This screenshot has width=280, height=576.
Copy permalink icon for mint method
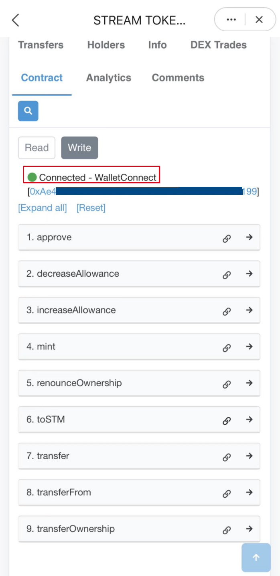pyautogui.click(x=227, y=348)
